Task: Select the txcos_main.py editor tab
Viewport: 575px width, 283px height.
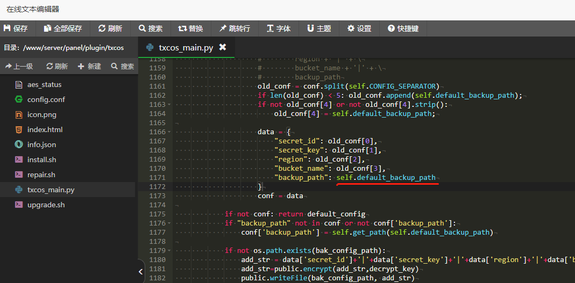Action: 186,48
